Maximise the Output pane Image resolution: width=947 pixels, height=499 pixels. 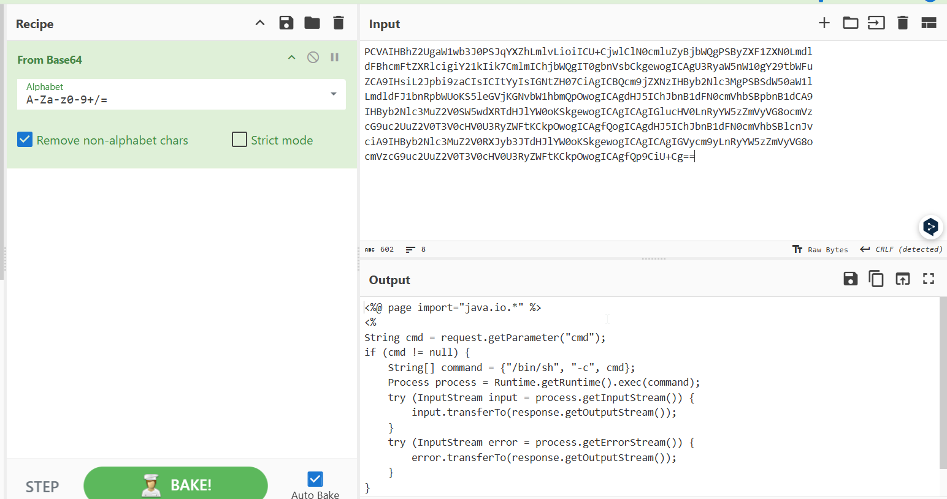click(x=929, y=279)
